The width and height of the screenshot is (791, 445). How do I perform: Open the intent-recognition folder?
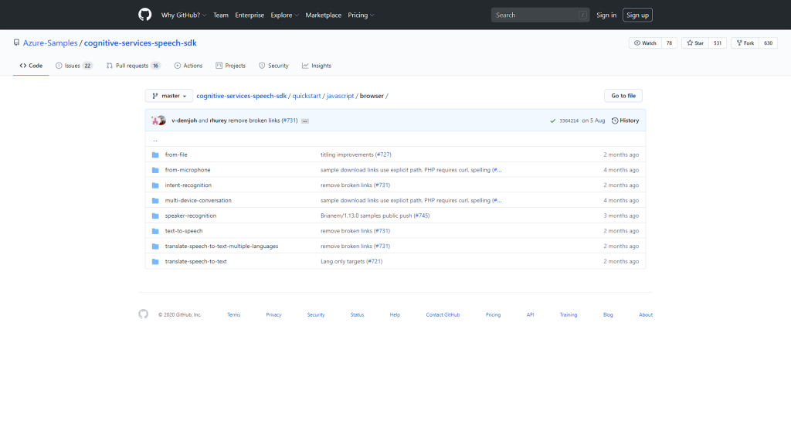point(188,185)
